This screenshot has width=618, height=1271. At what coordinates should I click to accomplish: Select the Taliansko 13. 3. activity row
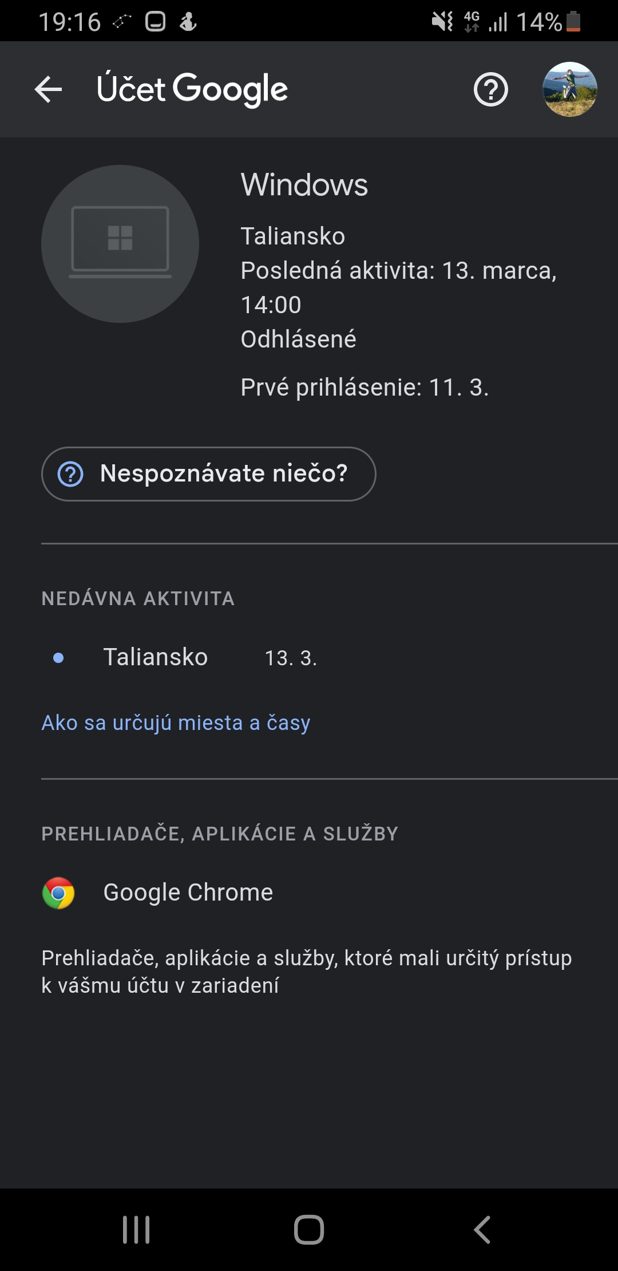(x=209, y=657)
